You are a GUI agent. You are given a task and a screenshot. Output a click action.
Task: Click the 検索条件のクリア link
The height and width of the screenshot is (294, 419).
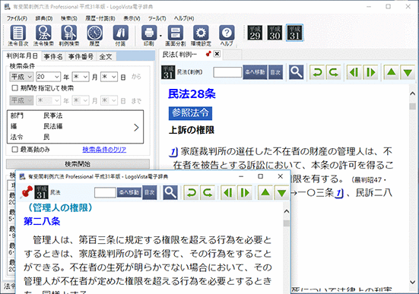pos(104,150)
